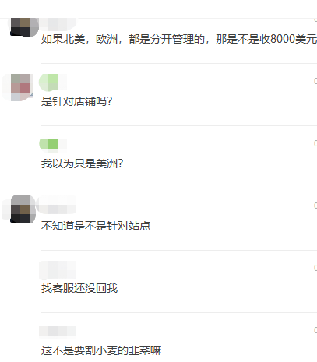
Task: Open the pink avatar beside 是针对店铺吗
Action: pos(21,87)
